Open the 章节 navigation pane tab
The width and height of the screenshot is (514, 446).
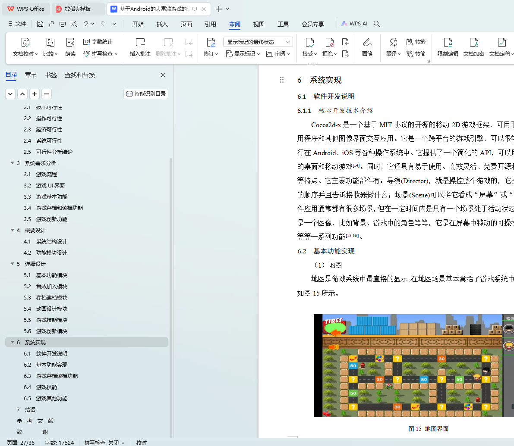31,75
